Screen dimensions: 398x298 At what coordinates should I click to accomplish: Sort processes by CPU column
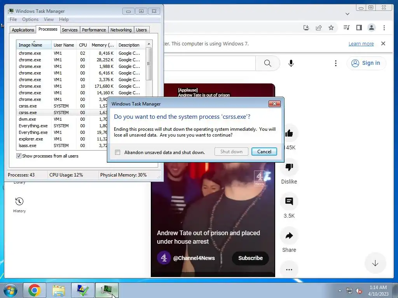pos(83,45)
